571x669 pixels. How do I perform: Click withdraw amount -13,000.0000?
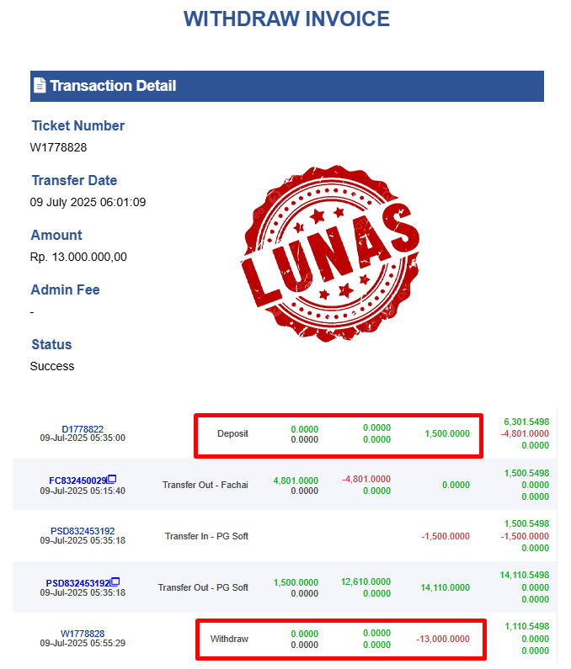click(x=443, y=639)
